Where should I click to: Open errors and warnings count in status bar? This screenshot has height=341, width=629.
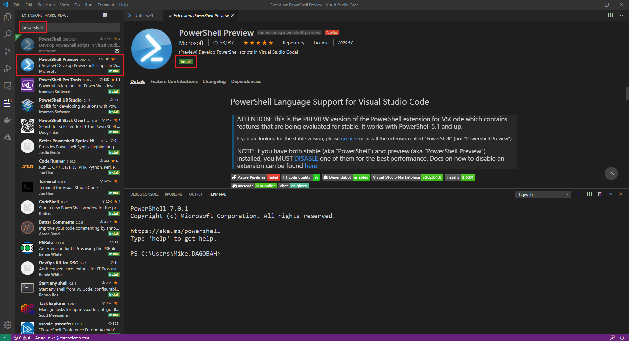tap(22, 338)
